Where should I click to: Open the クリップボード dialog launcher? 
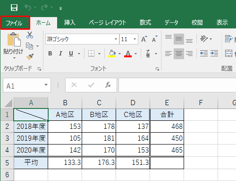39,69
